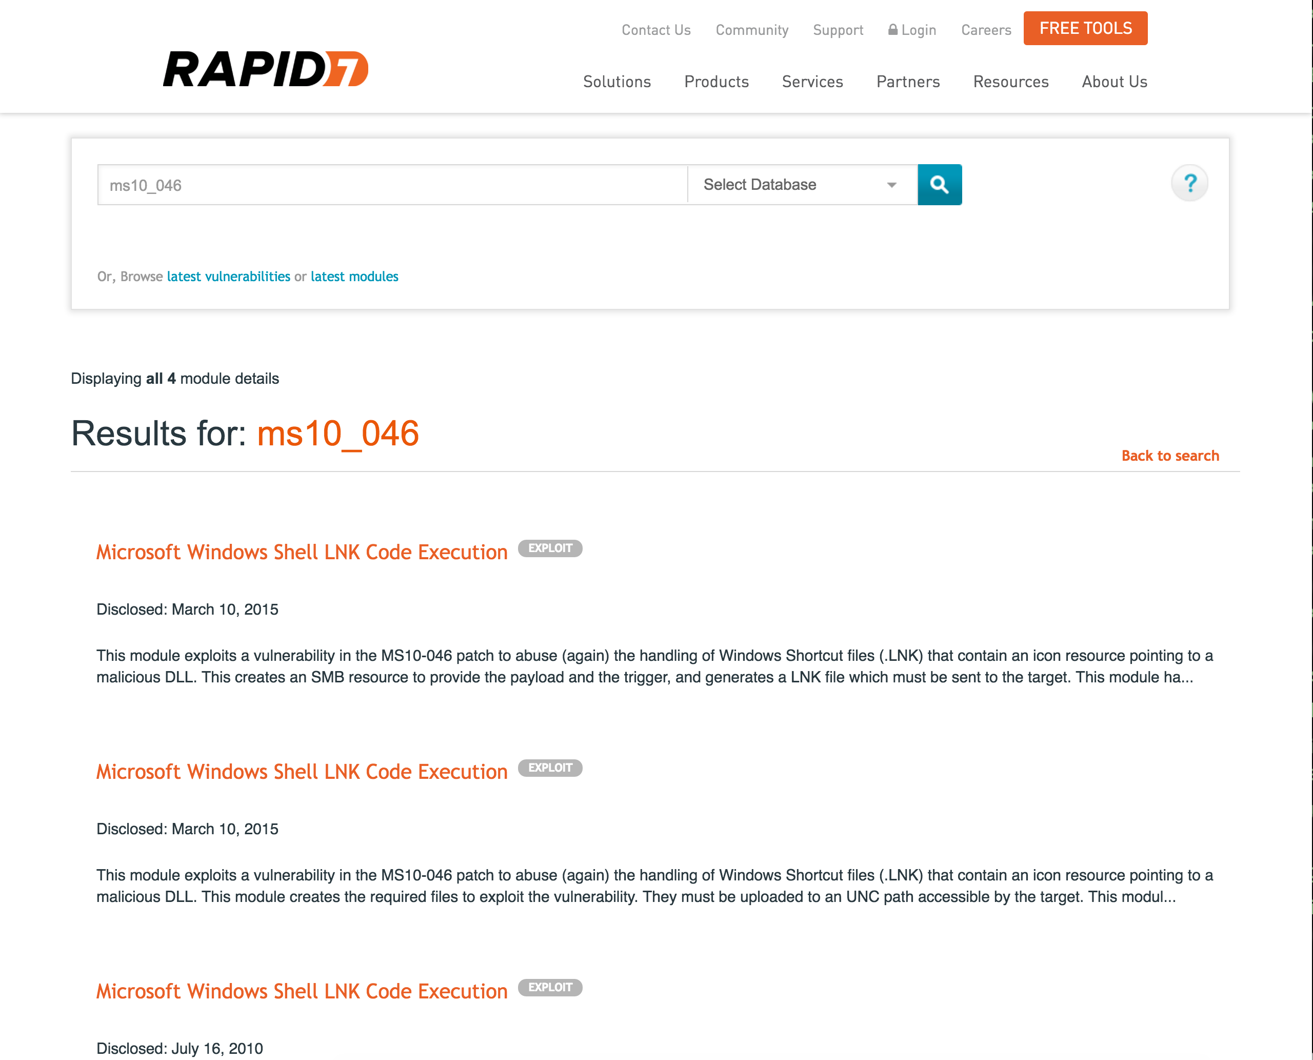
Task: Click the latest vulnerabilities link
Action: click(x=227, y=276)
